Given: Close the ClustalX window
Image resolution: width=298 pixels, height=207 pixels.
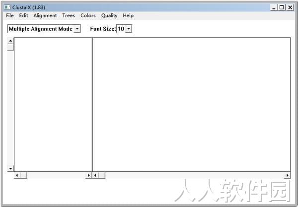Looking at the screenshot, I should [x=290, y=7].
